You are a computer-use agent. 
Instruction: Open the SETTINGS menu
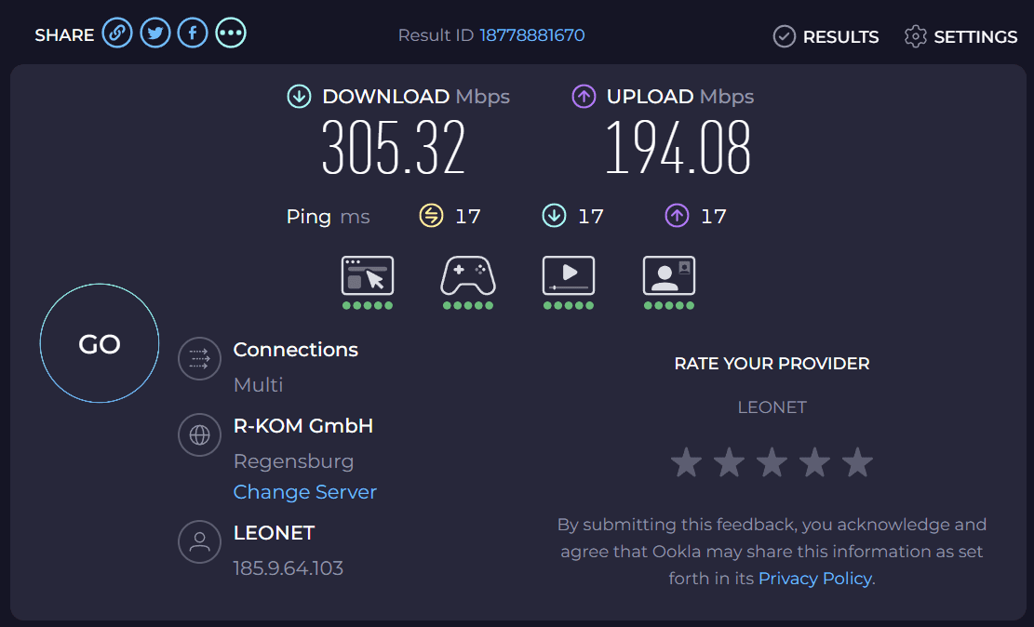click(x=960, y=36)
